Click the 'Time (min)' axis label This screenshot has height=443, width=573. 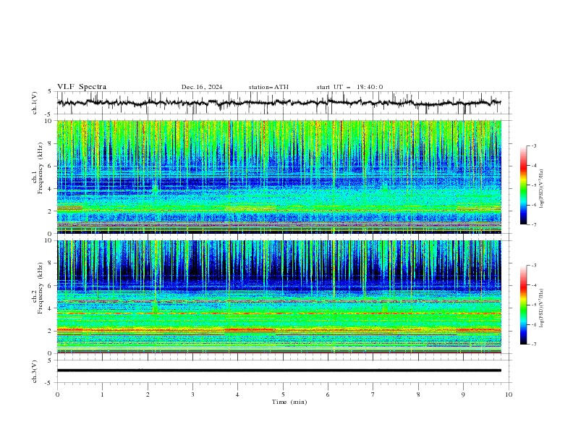[x=289, y=402]
